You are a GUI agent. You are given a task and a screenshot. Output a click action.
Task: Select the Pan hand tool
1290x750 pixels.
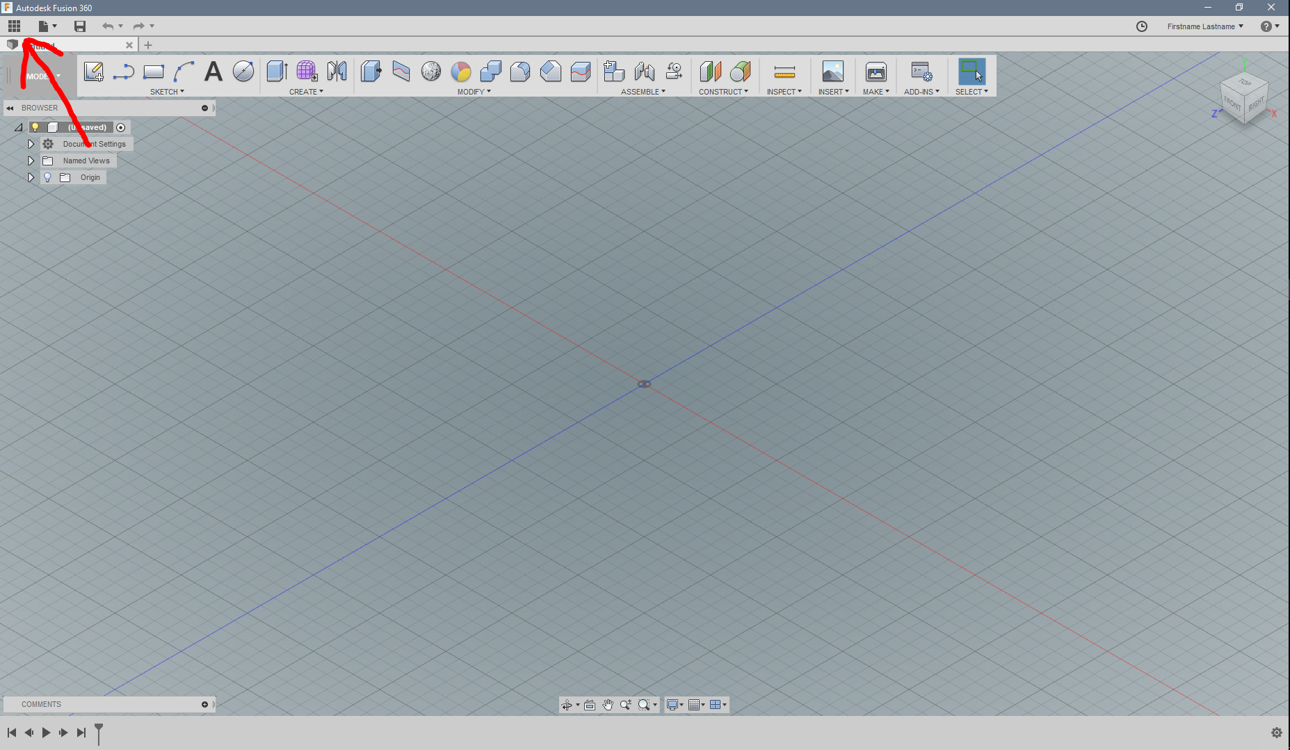608,705
